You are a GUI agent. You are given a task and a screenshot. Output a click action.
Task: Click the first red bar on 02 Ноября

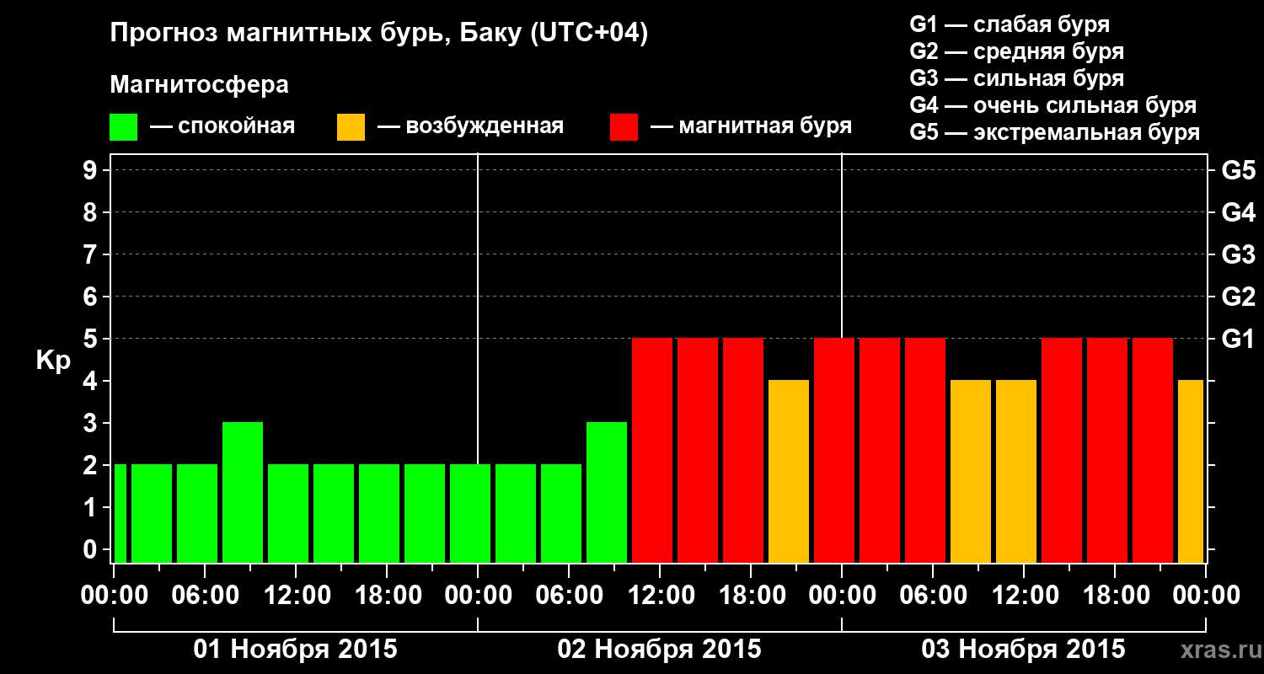point(652,450)
